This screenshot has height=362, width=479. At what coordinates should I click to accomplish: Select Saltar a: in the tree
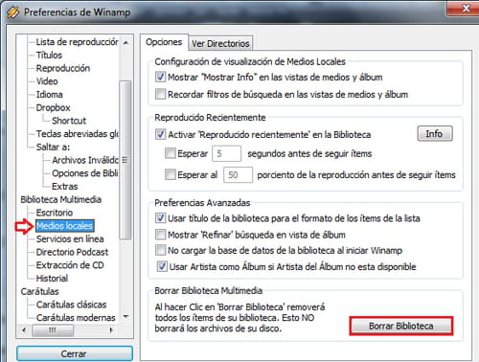[53, 147]
